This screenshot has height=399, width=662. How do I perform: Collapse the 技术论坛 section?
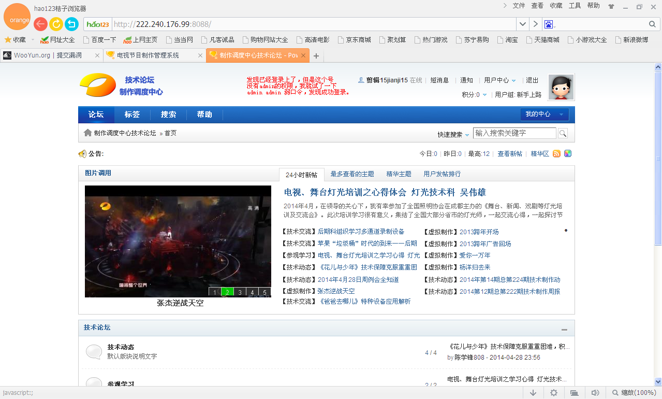click(564, 329)
